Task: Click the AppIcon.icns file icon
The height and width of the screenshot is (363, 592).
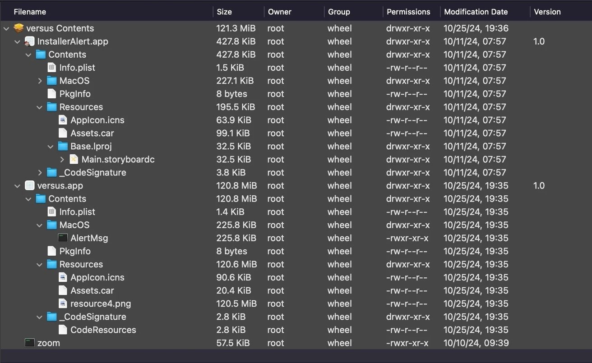Action: (63, 120)
